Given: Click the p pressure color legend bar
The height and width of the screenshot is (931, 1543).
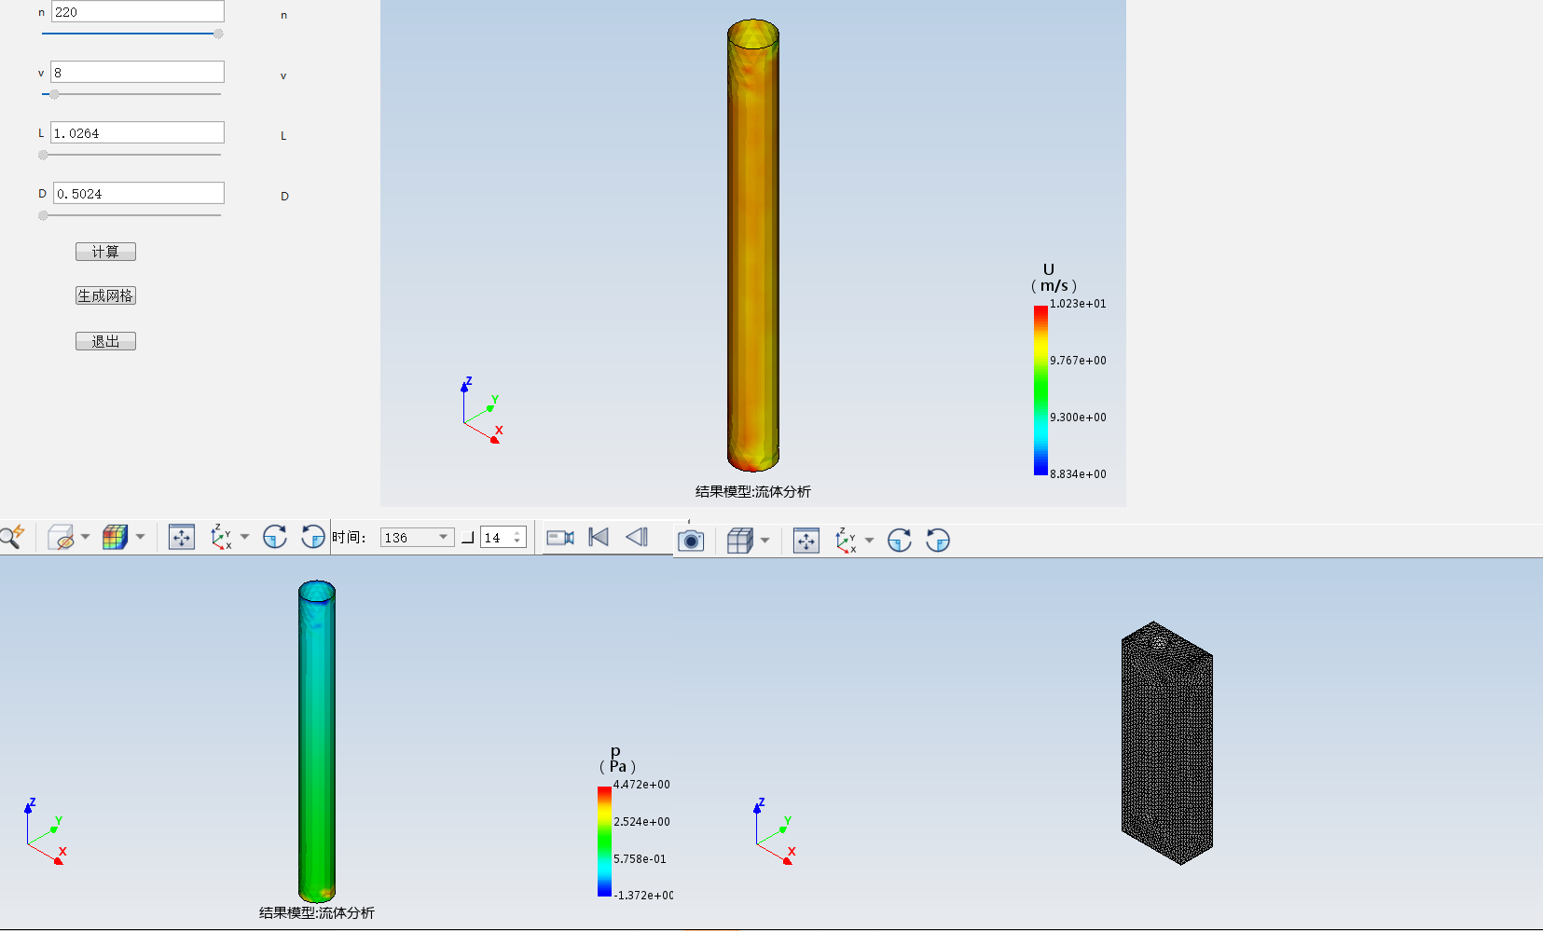Looking at the screenshot, I should pos(604,842).
